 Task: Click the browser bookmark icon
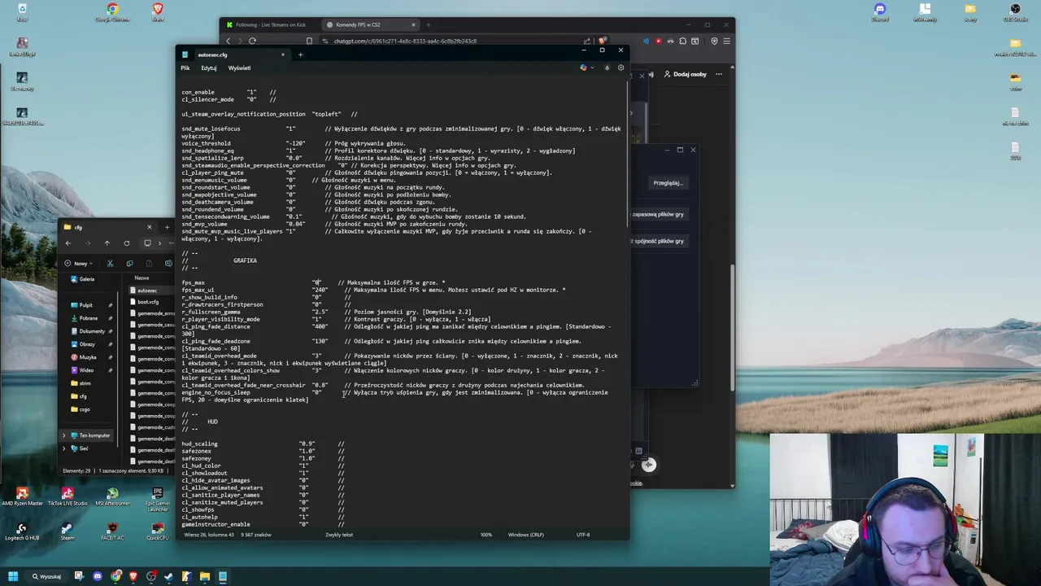tap(309, 41)
